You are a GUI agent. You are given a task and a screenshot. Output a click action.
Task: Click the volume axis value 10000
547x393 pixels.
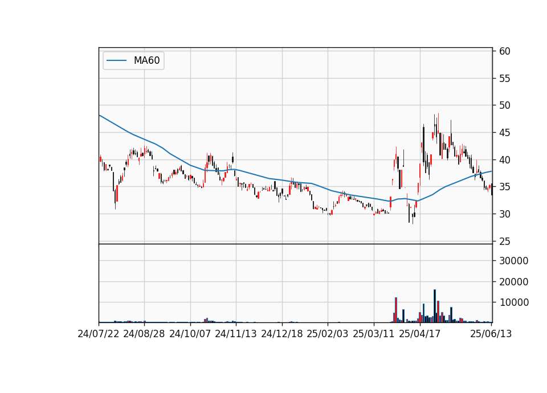point(513,302)
